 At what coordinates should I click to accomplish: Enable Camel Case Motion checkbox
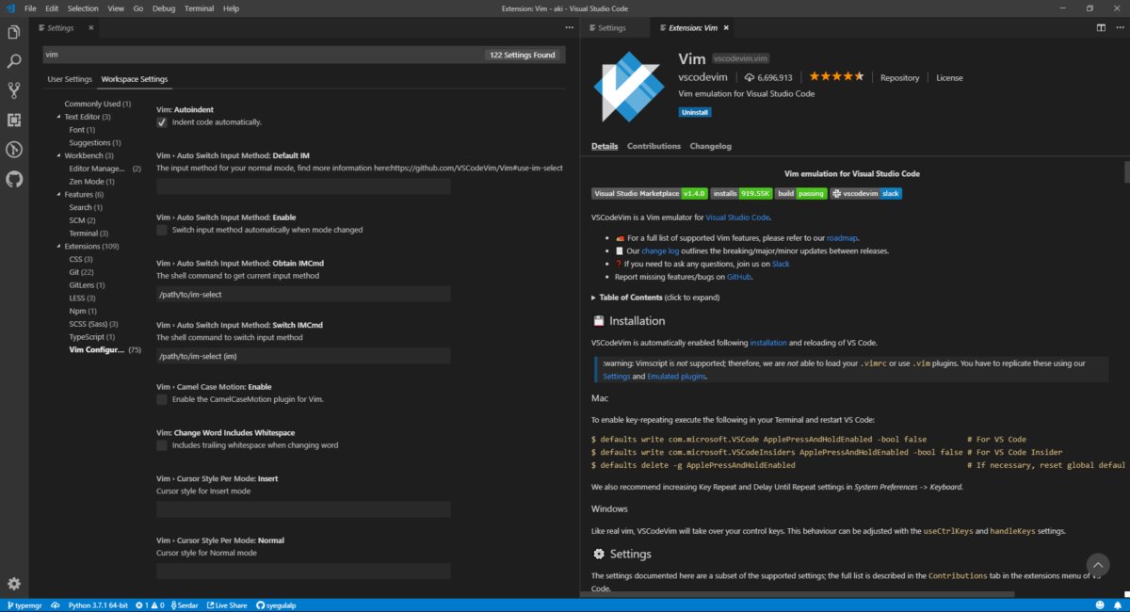click(162, 399)
